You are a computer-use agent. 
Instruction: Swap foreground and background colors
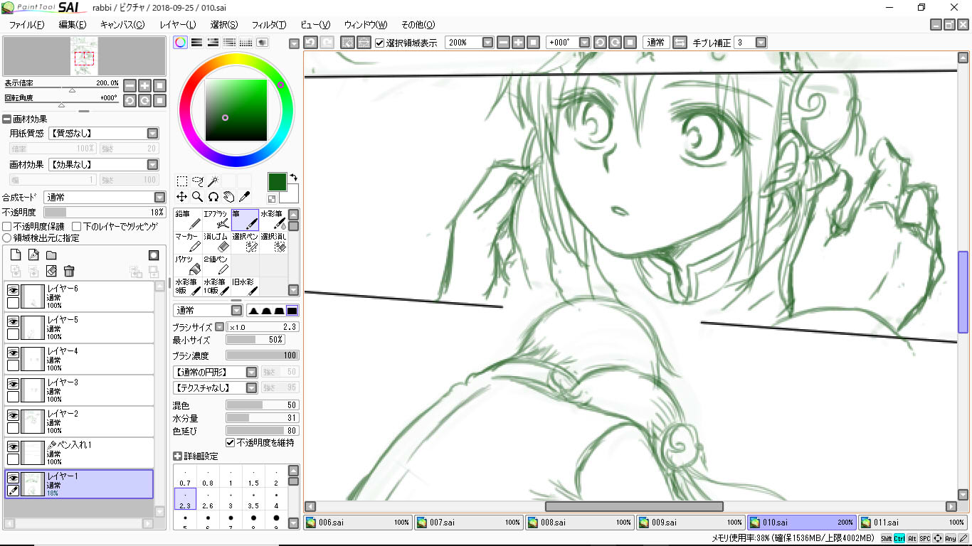(x=293, y=178)
